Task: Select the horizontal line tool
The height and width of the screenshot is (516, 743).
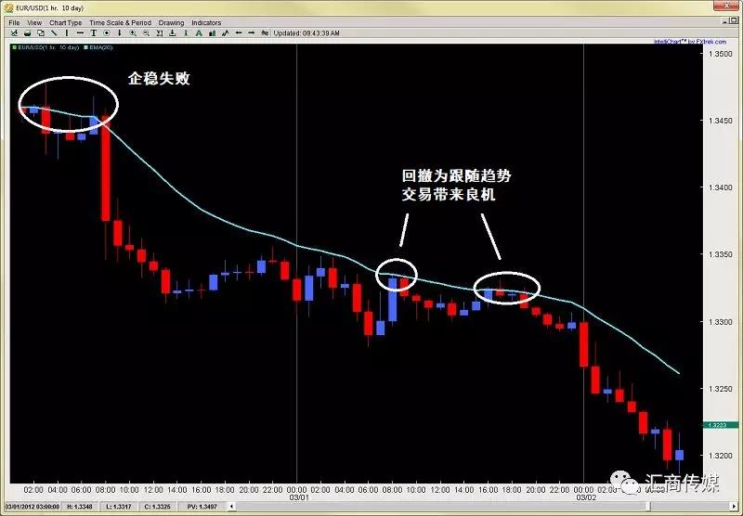Action: [80, 33]
